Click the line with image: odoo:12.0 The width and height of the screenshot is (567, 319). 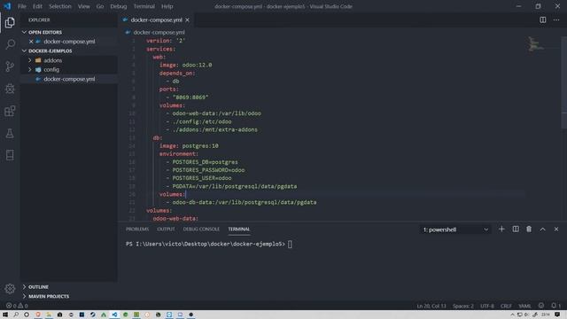coord(185,65)
